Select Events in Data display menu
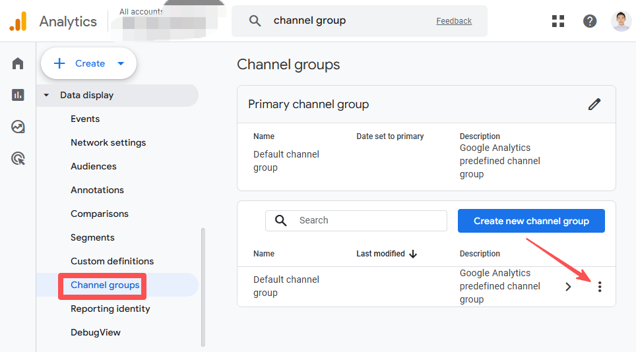The image size is (636, 352). coord(85,119)
